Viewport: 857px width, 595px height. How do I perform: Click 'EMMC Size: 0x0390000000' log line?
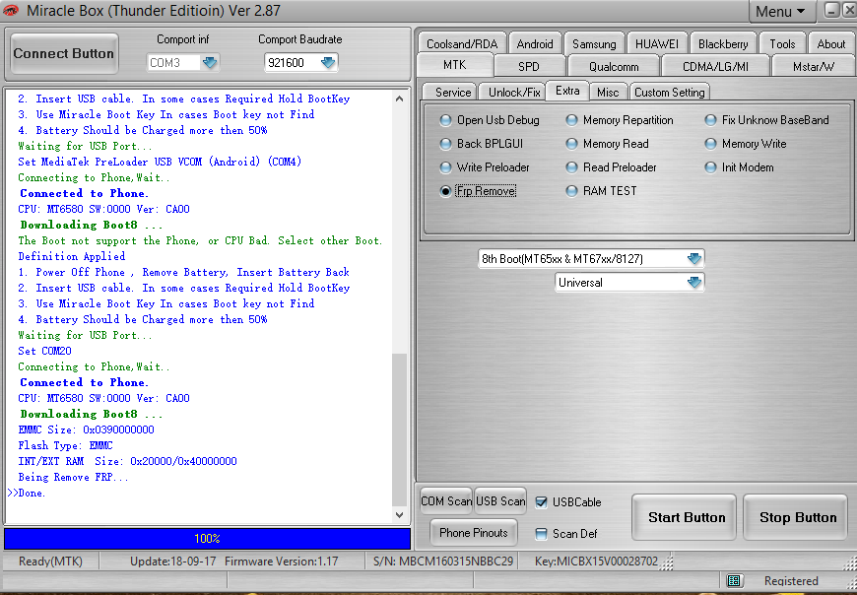[86, 430]
